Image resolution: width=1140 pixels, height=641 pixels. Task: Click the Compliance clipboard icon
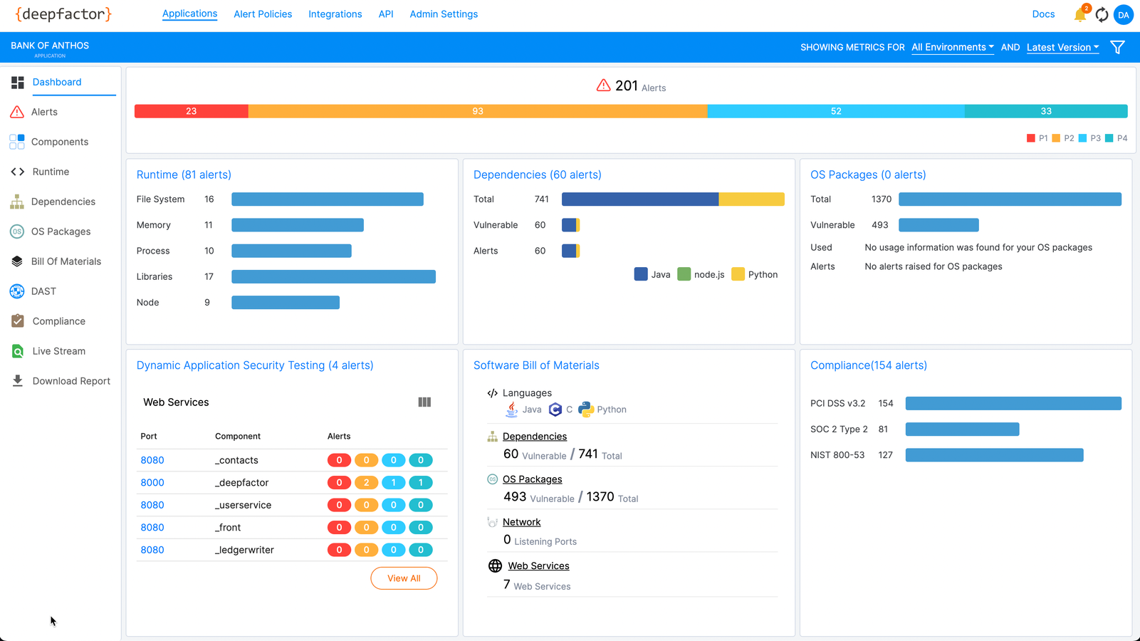click(18, 321)
